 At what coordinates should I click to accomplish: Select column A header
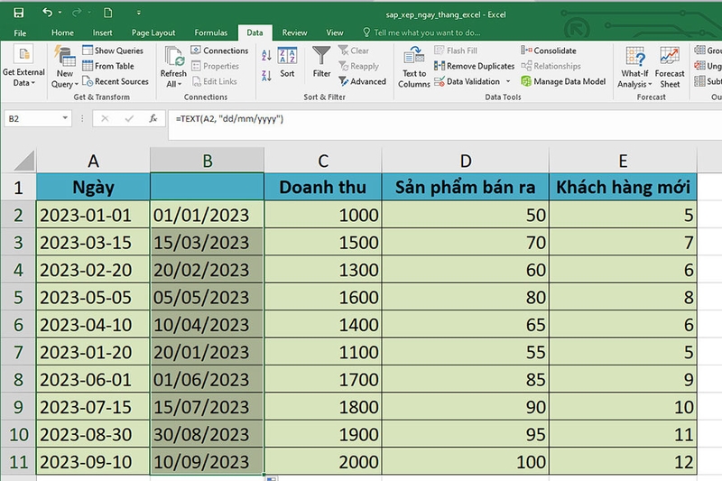93,161
